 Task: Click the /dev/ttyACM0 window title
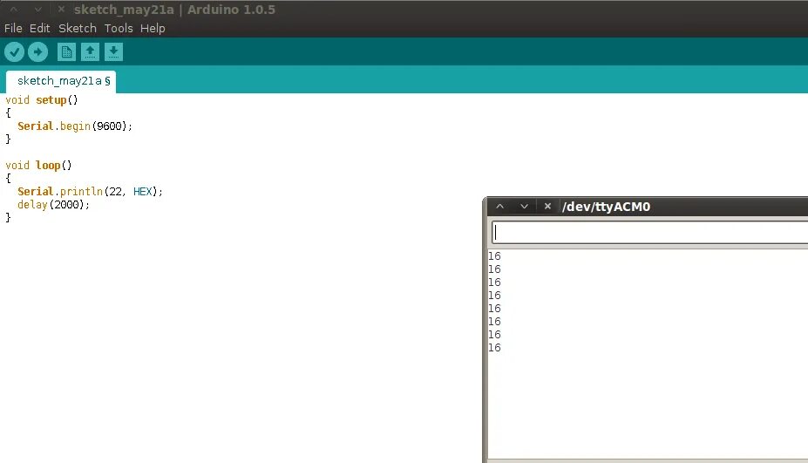pos(606,207)
